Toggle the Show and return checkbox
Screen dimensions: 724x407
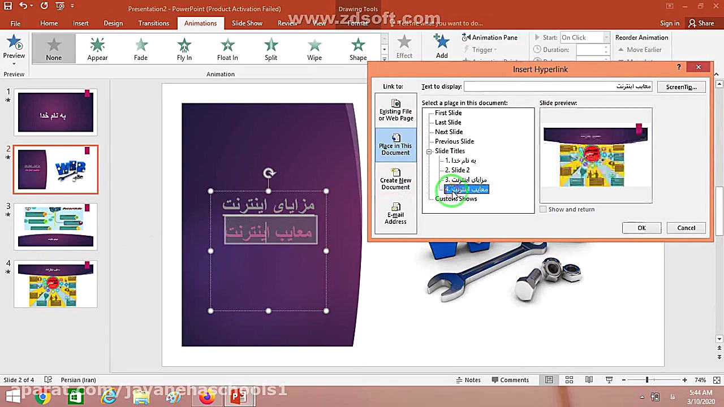click(x=543, y=209)
